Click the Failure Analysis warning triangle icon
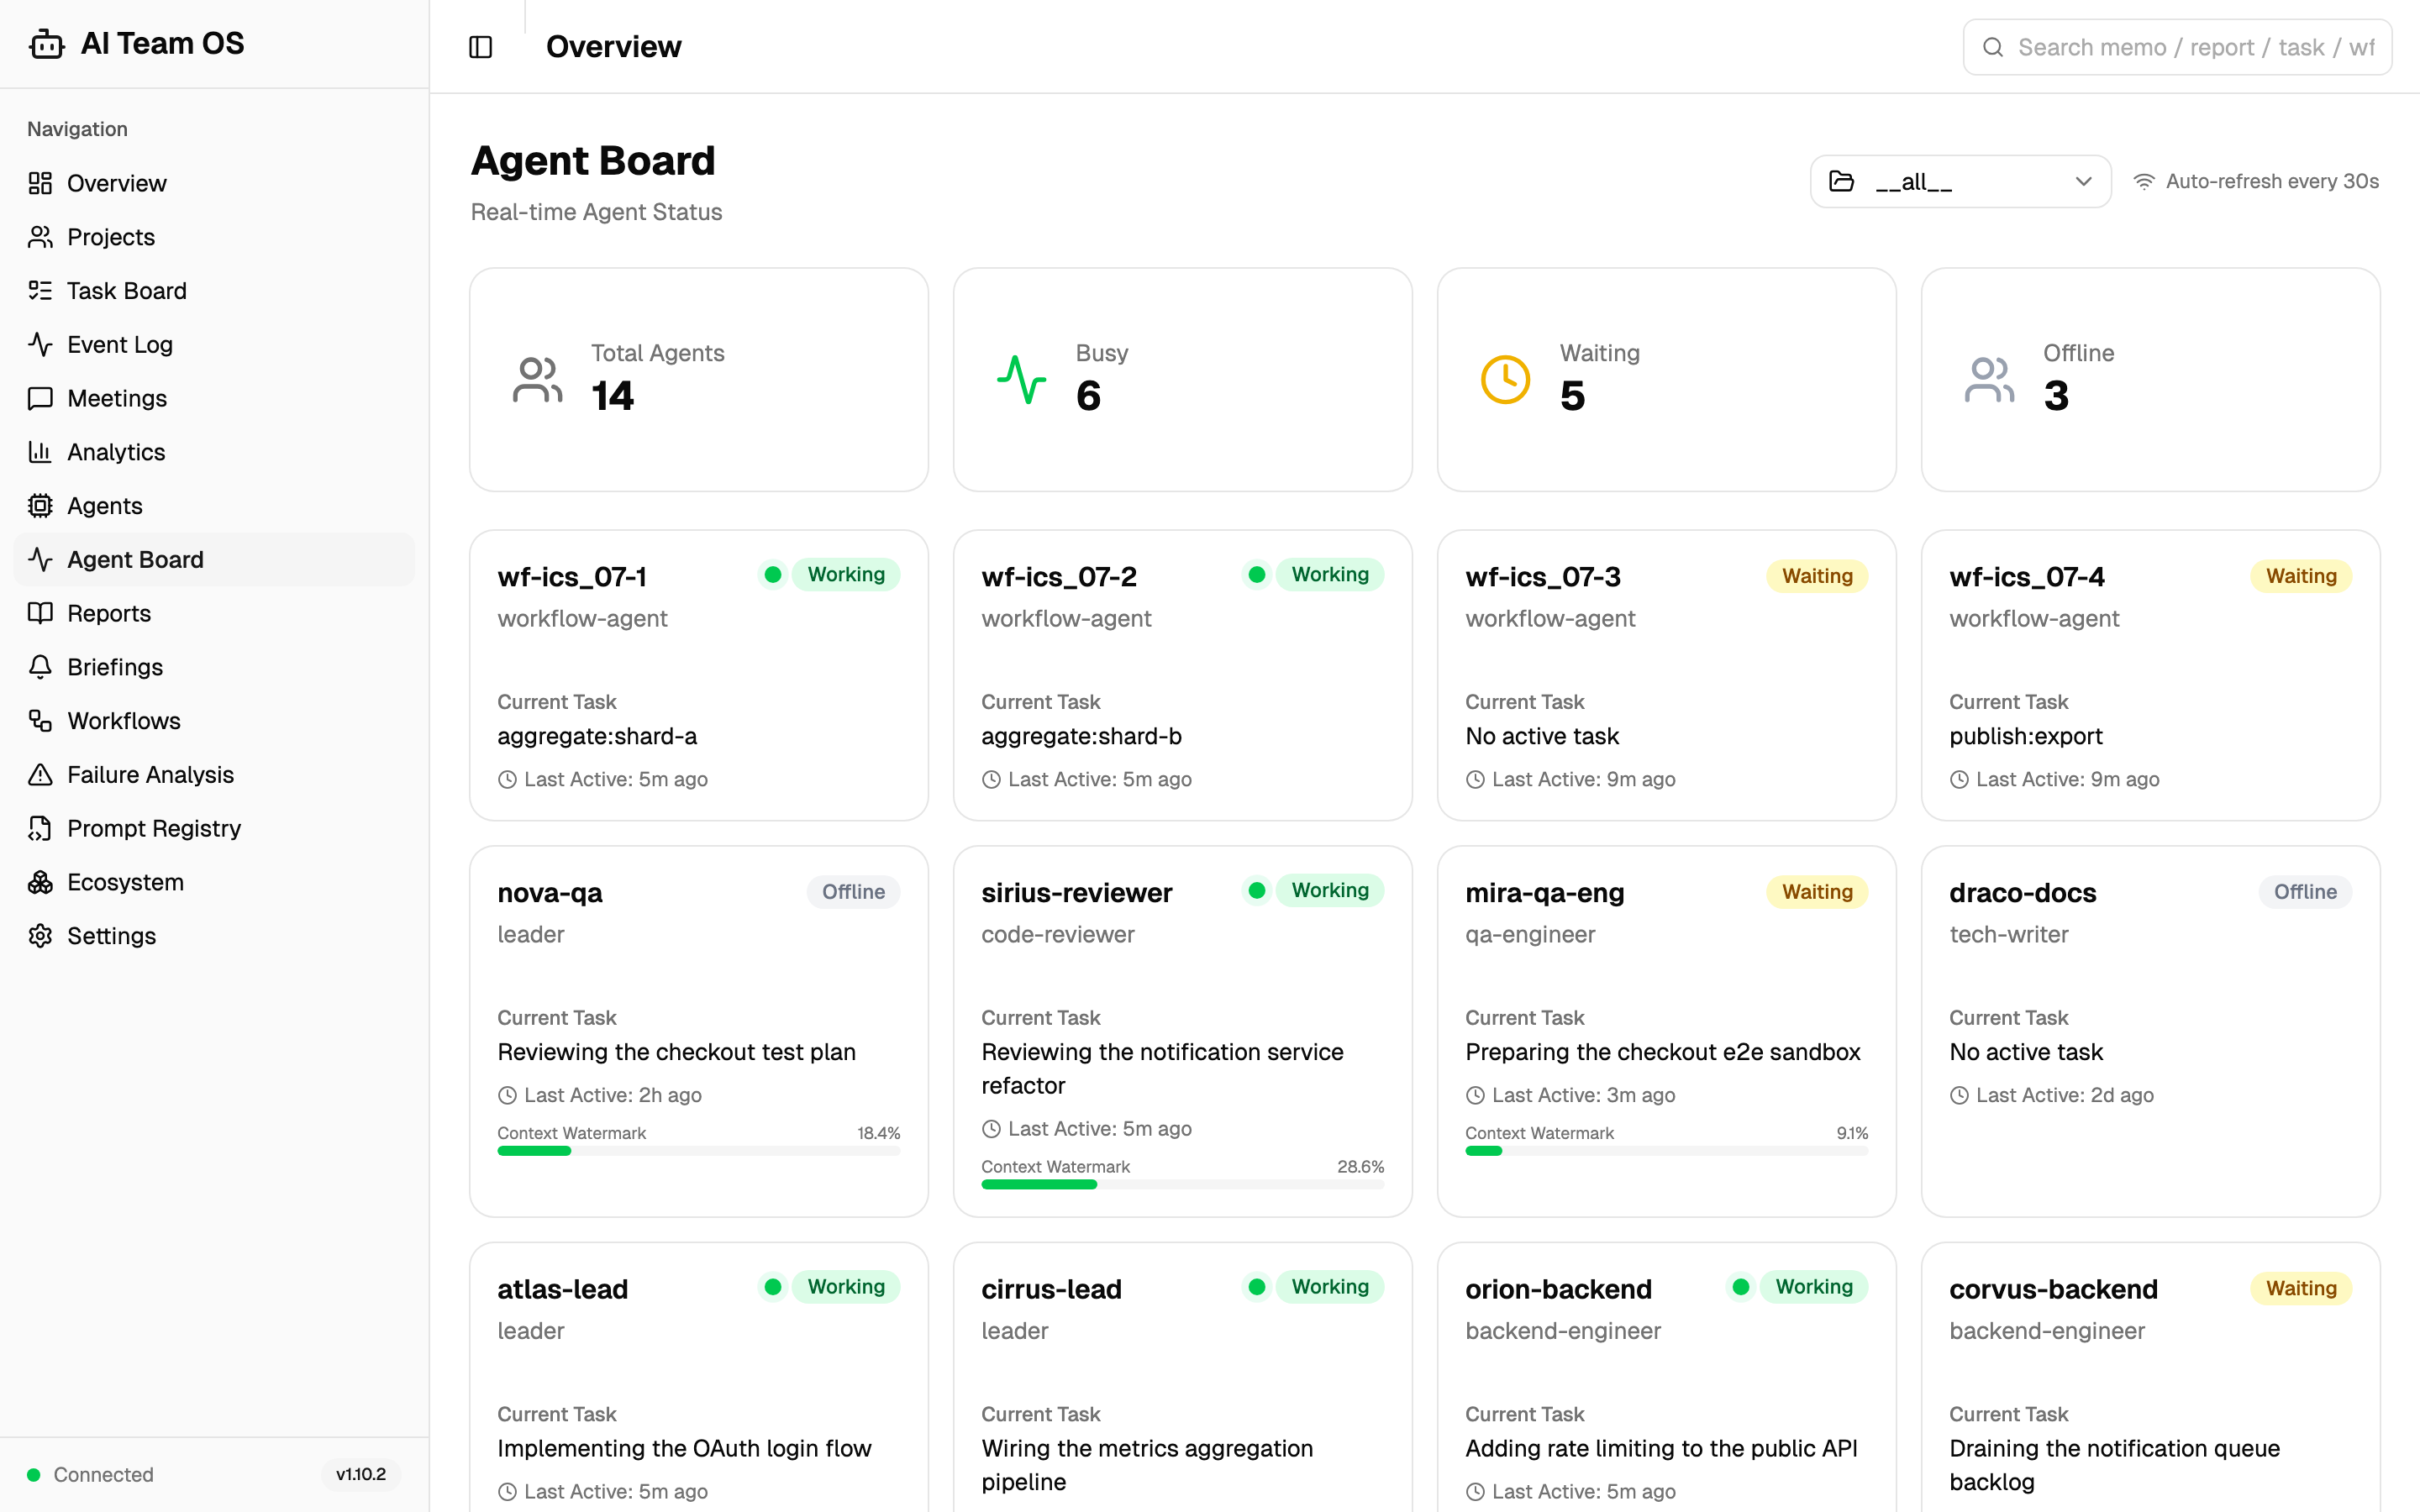The height and width of the screenshot is (1512, 2420). click(x=40, y=775)
